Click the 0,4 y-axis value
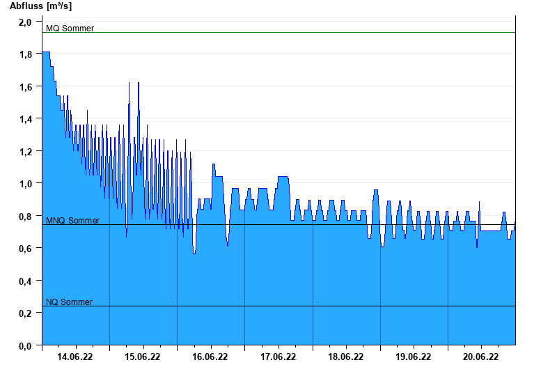557x383 pixels. (25, 281)
